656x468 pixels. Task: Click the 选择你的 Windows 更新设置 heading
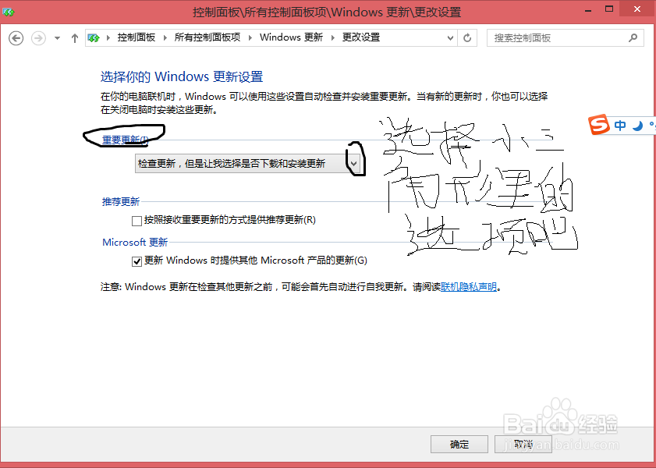click(182, 77)
